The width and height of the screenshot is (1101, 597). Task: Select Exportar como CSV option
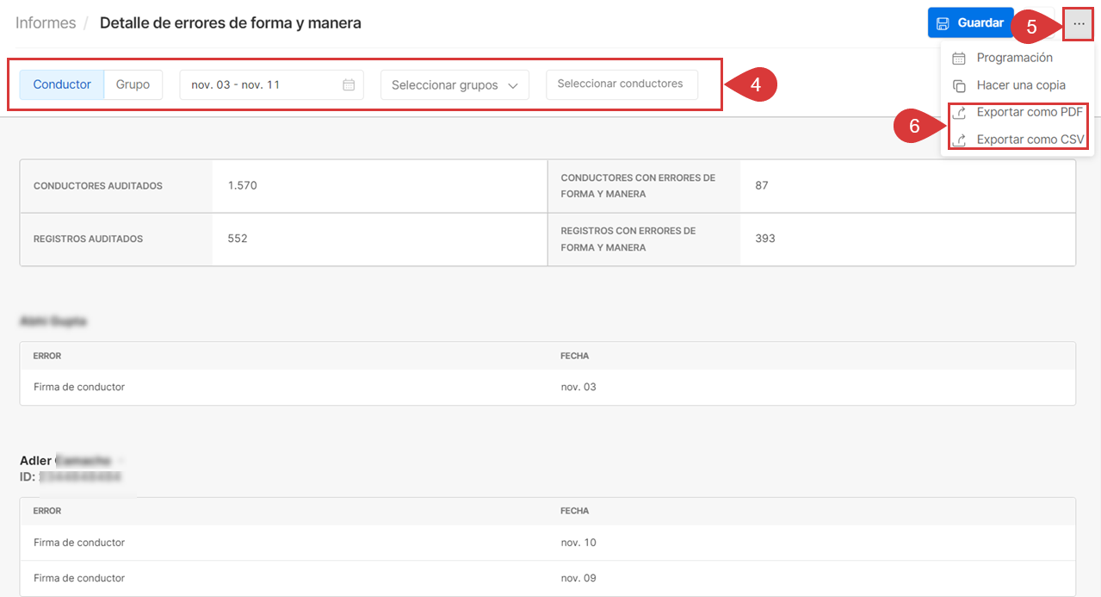(1030, 140)
